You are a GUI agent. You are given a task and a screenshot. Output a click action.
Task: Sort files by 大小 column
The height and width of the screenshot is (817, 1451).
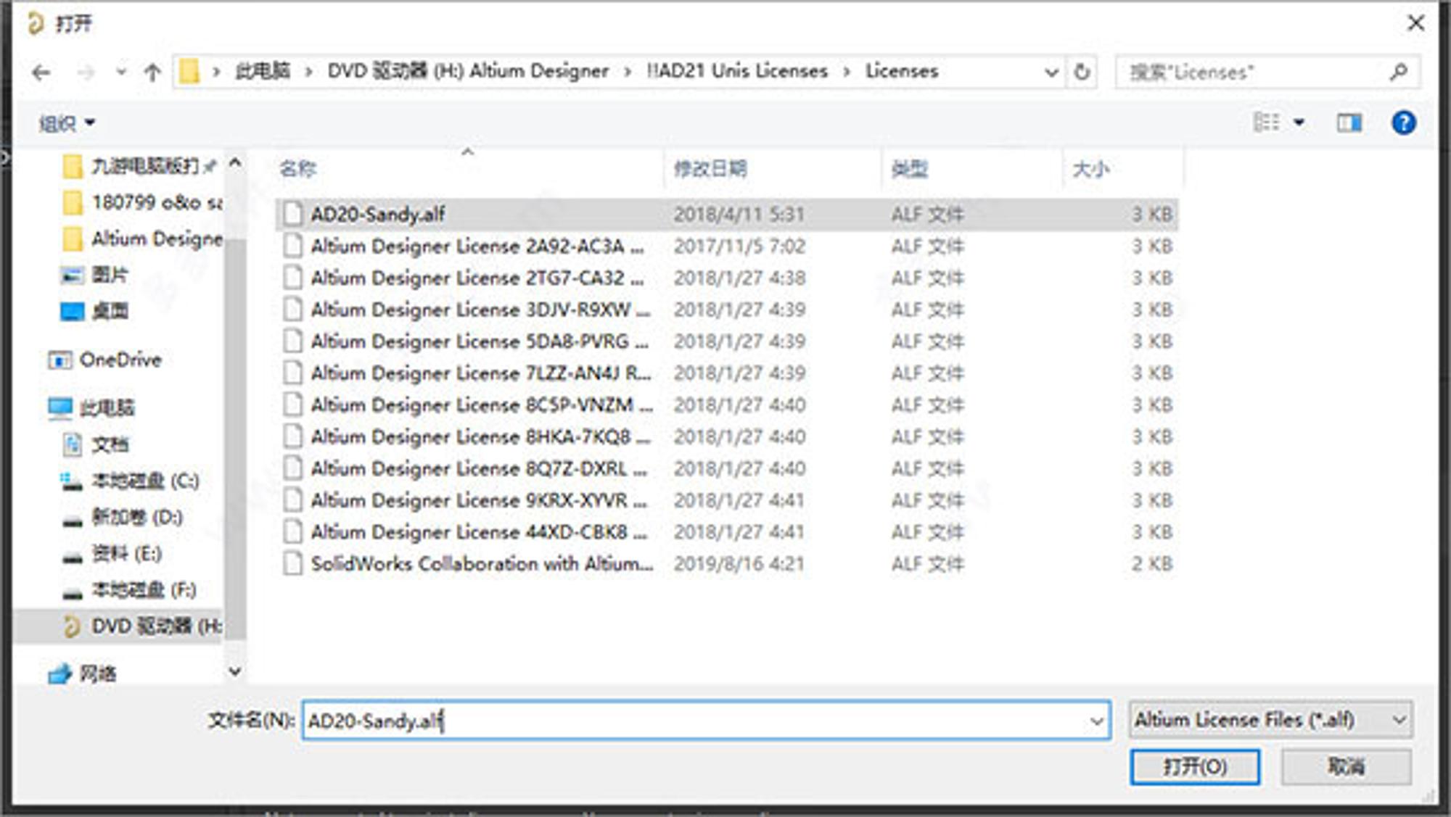coord(1091,169)
